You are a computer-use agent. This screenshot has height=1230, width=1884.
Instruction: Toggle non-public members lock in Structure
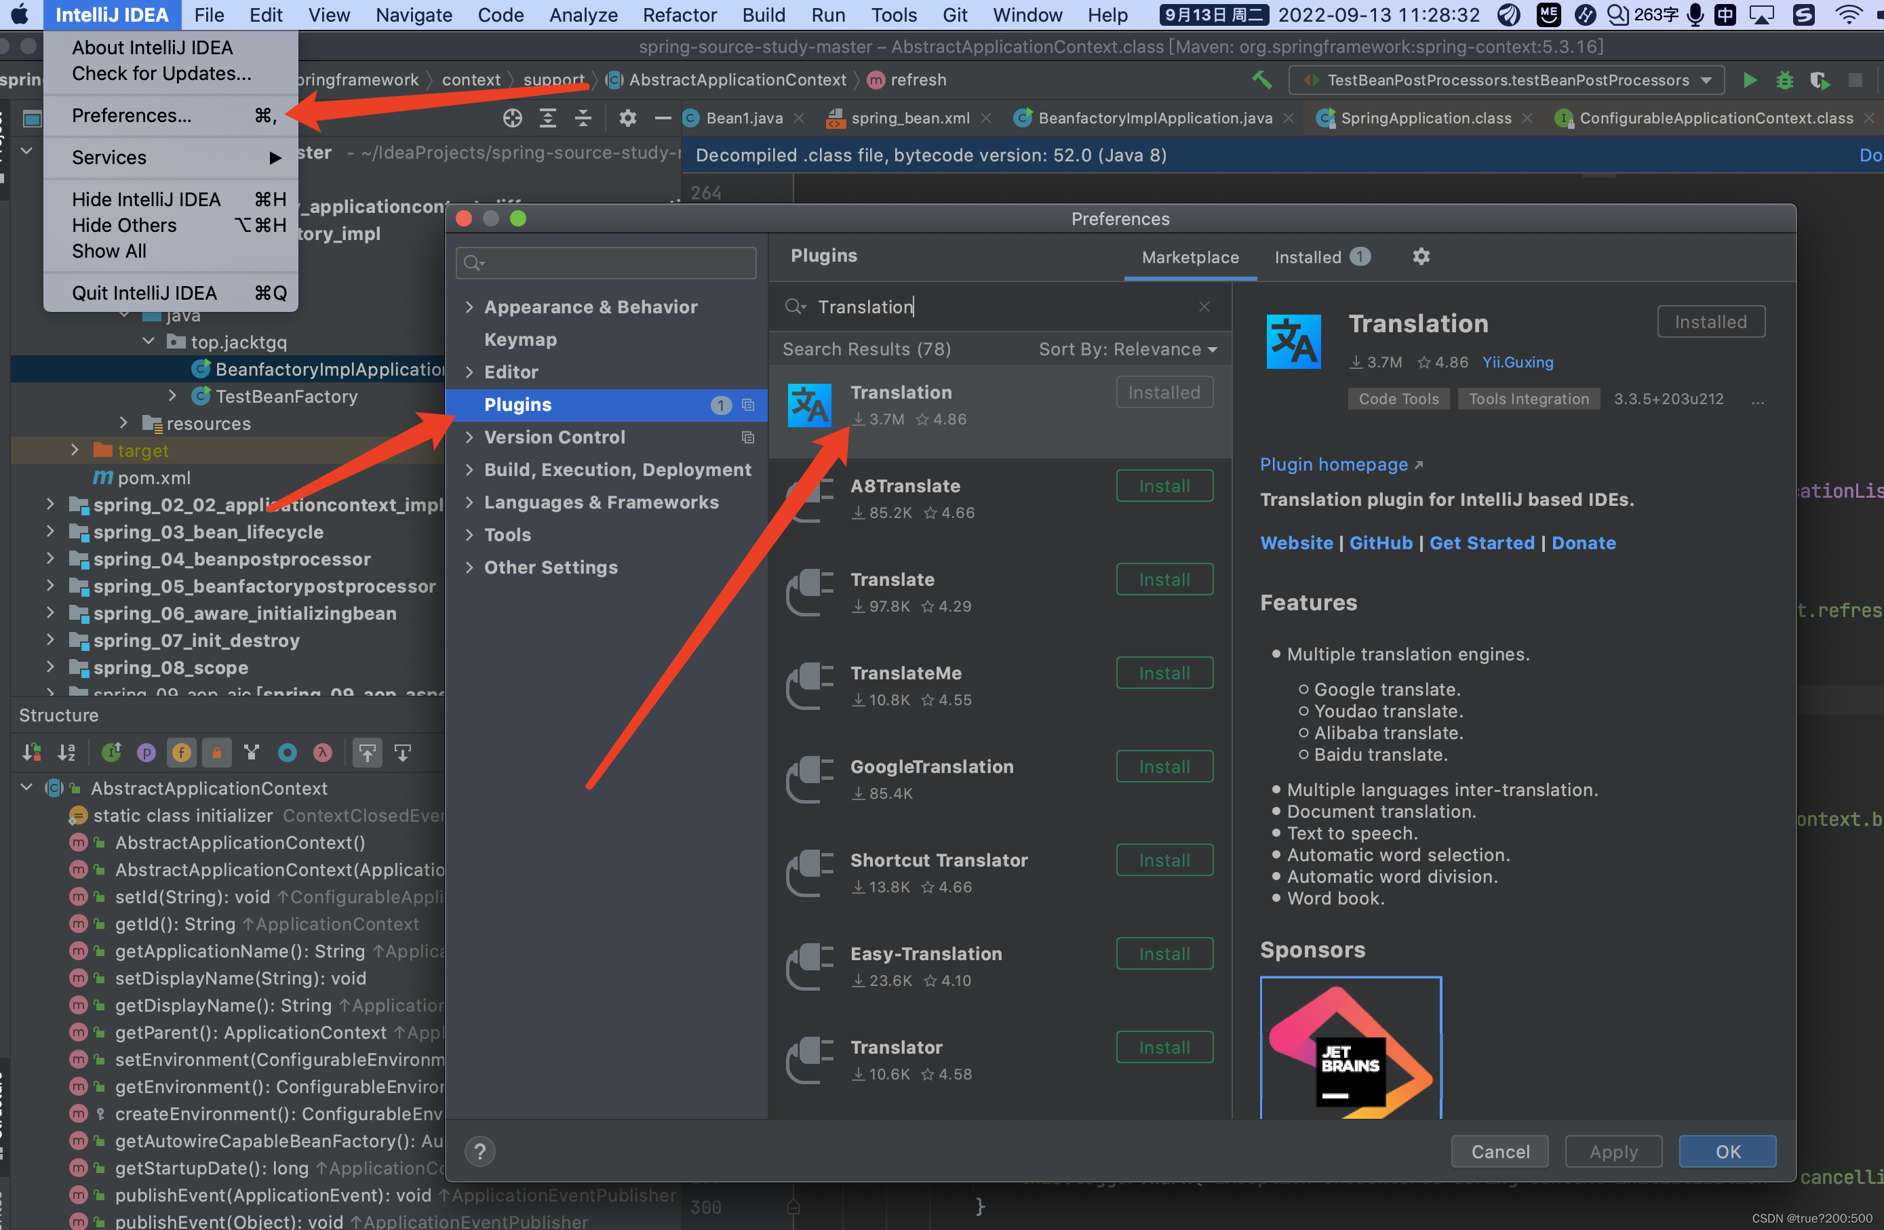(217, 752)
